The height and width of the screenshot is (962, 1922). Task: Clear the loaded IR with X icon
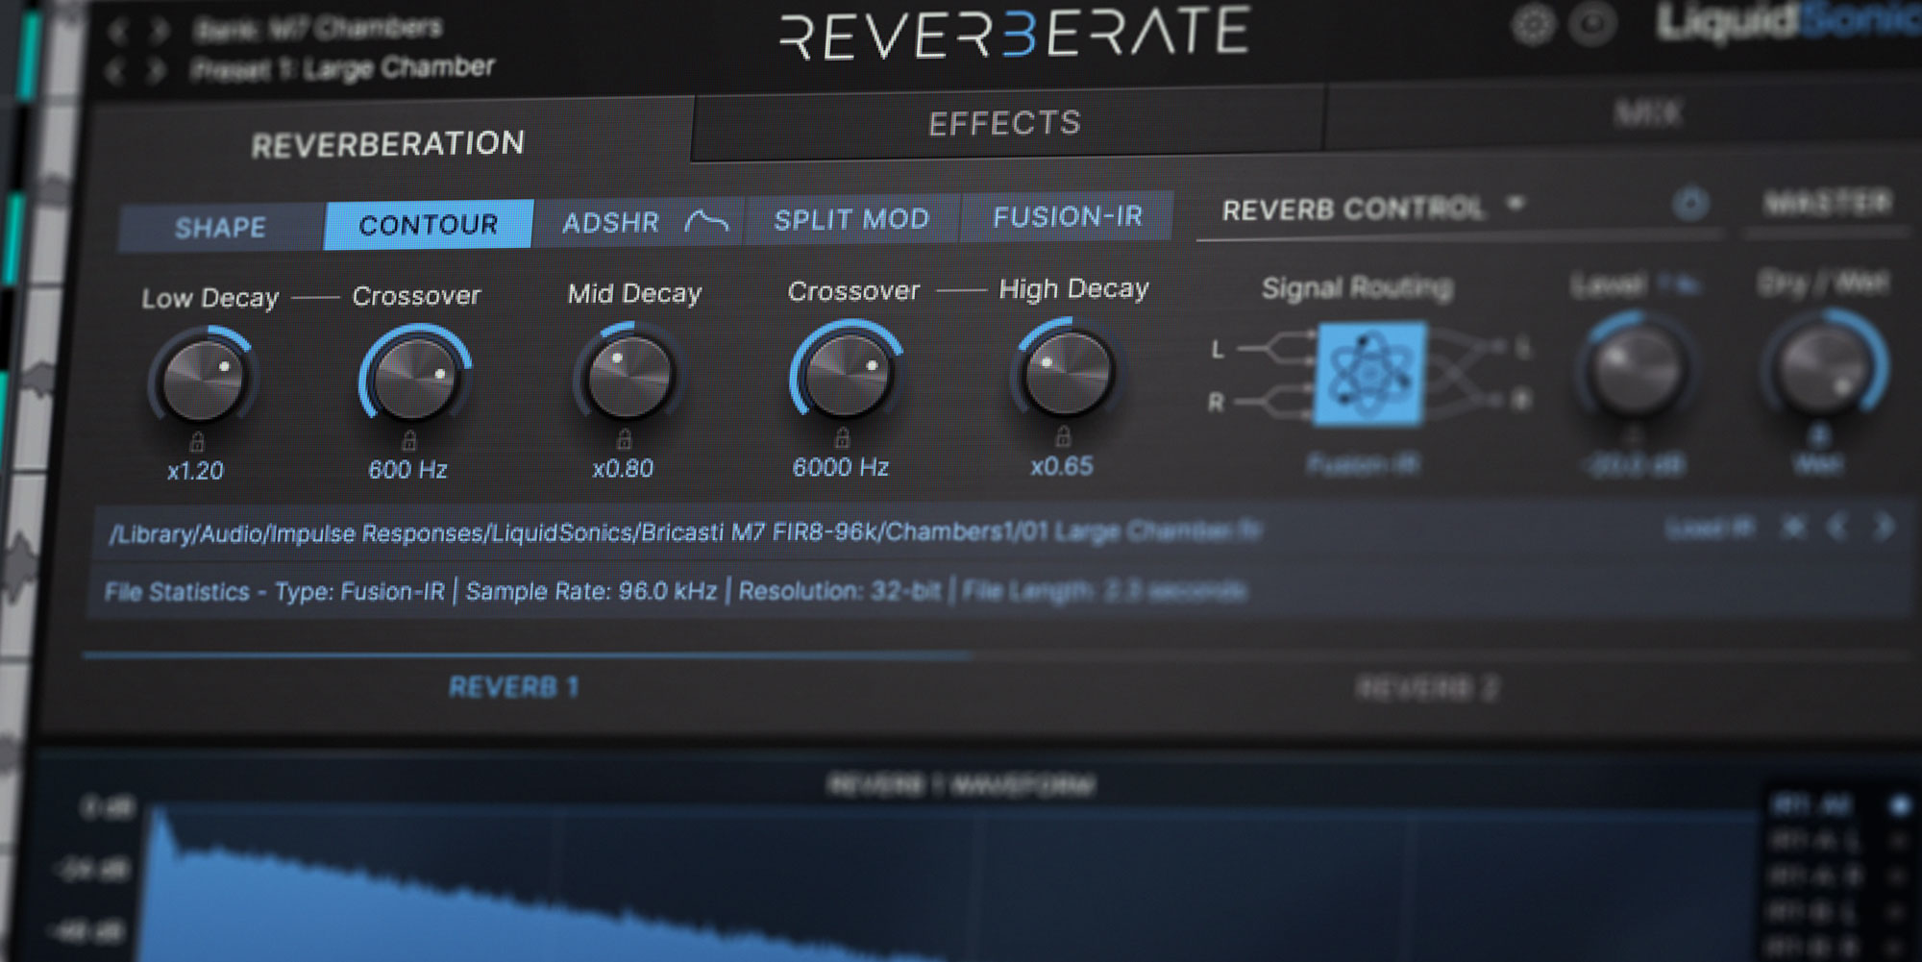pyautogui.click(x=1793, y=527)
